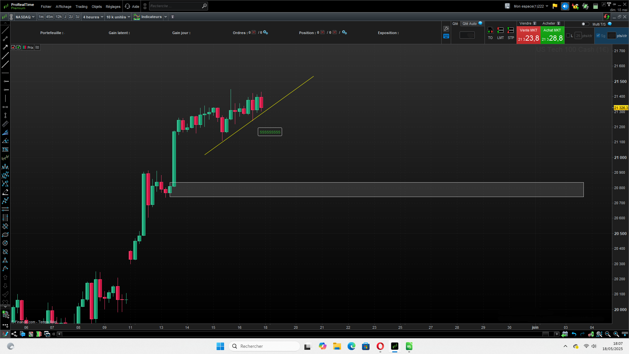This screenshot has width=629, height=354.
Task: Uncheck the Sg pts/ctr checkbox
Action: click(598, 36)
